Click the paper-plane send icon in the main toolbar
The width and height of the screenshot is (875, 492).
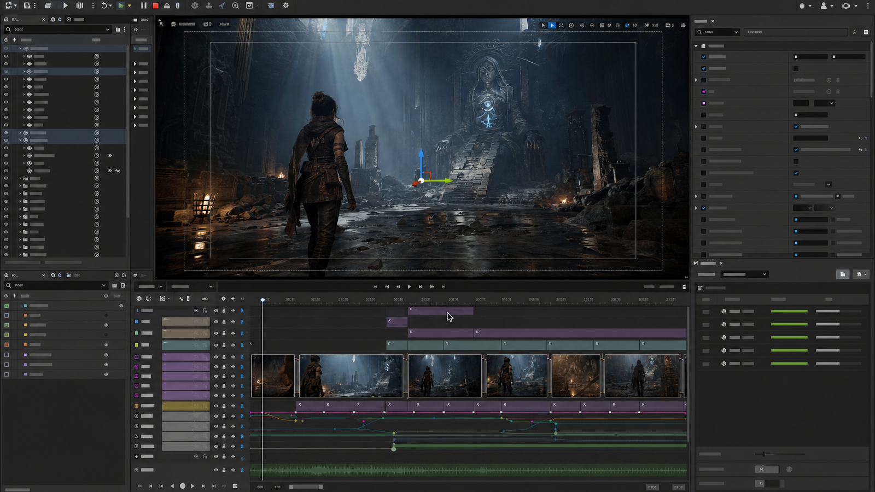pos(221,5)
